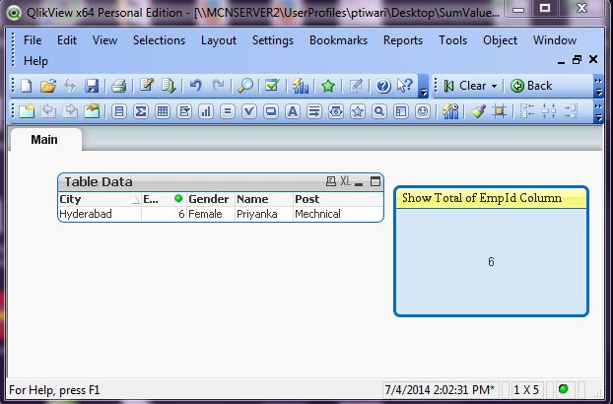
Task: Minimize the Table Data object
Action: point(359,182)
